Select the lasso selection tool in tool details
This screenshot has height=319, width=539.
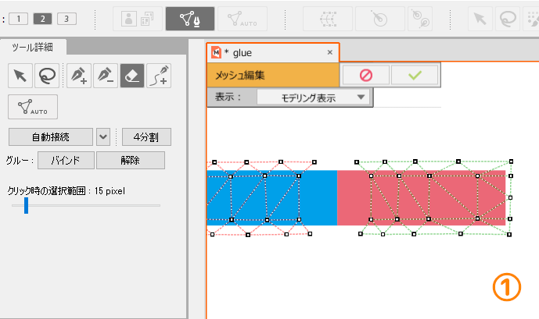pyautogui.click(x=48, y=76)
